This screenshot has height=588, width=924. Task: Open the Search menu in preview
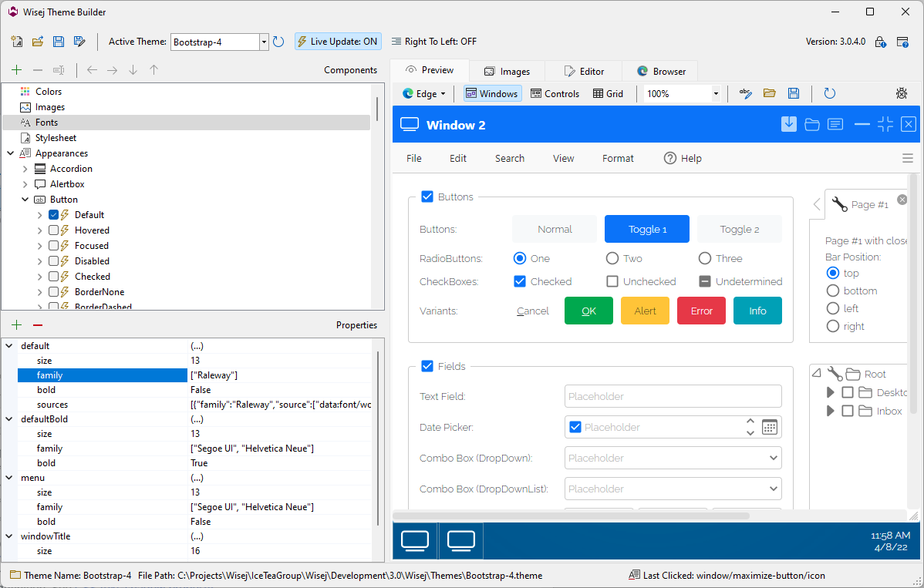pyautogui.click(x=510, y=158)
